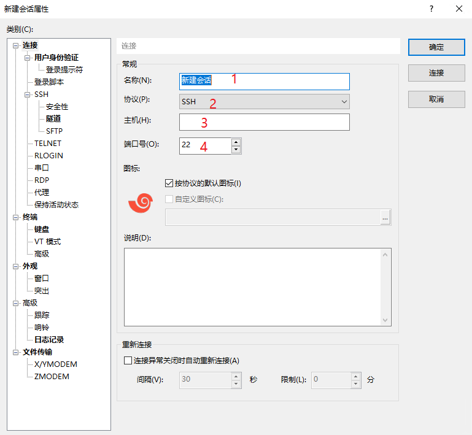Open the 协议 SSH dropdown

click(x=265, y=101)
